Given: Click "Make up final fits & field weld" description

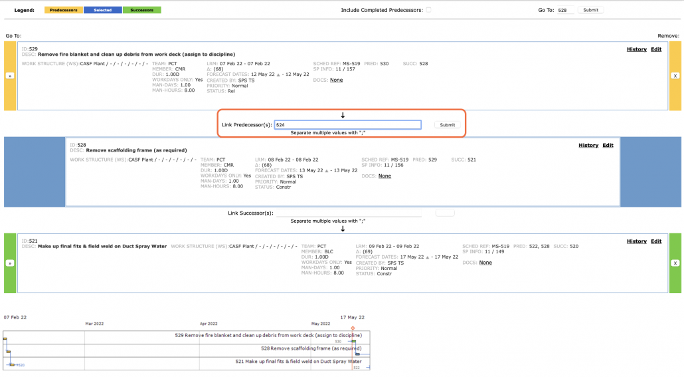Looking at the screenshot, I should tap(102, 247).
